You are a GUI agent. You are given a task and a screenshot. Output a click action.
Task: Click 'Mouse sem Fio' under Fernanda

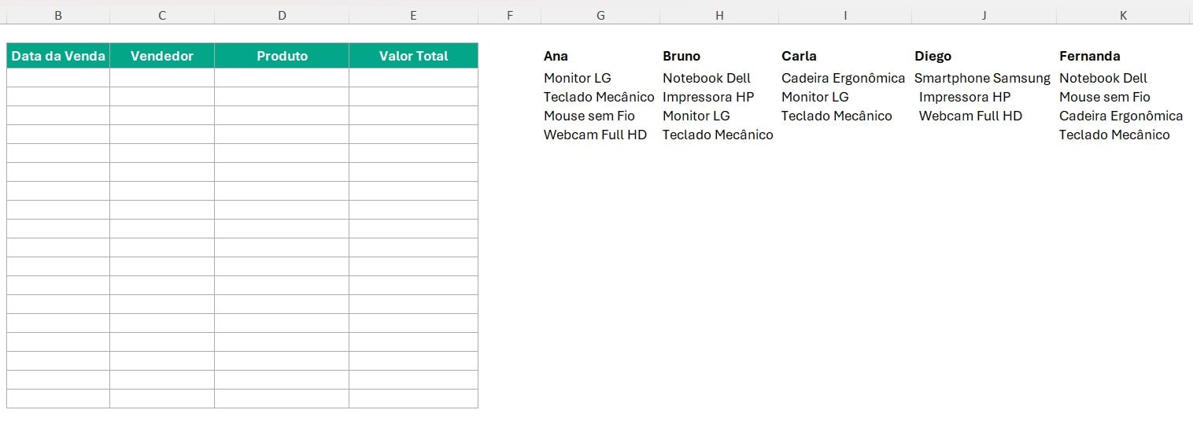1105,97
